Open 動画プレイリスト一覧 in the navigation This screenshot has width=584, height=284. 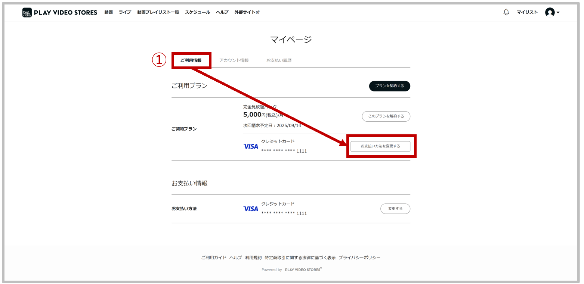pyautogui.click(x=158, y=12)
